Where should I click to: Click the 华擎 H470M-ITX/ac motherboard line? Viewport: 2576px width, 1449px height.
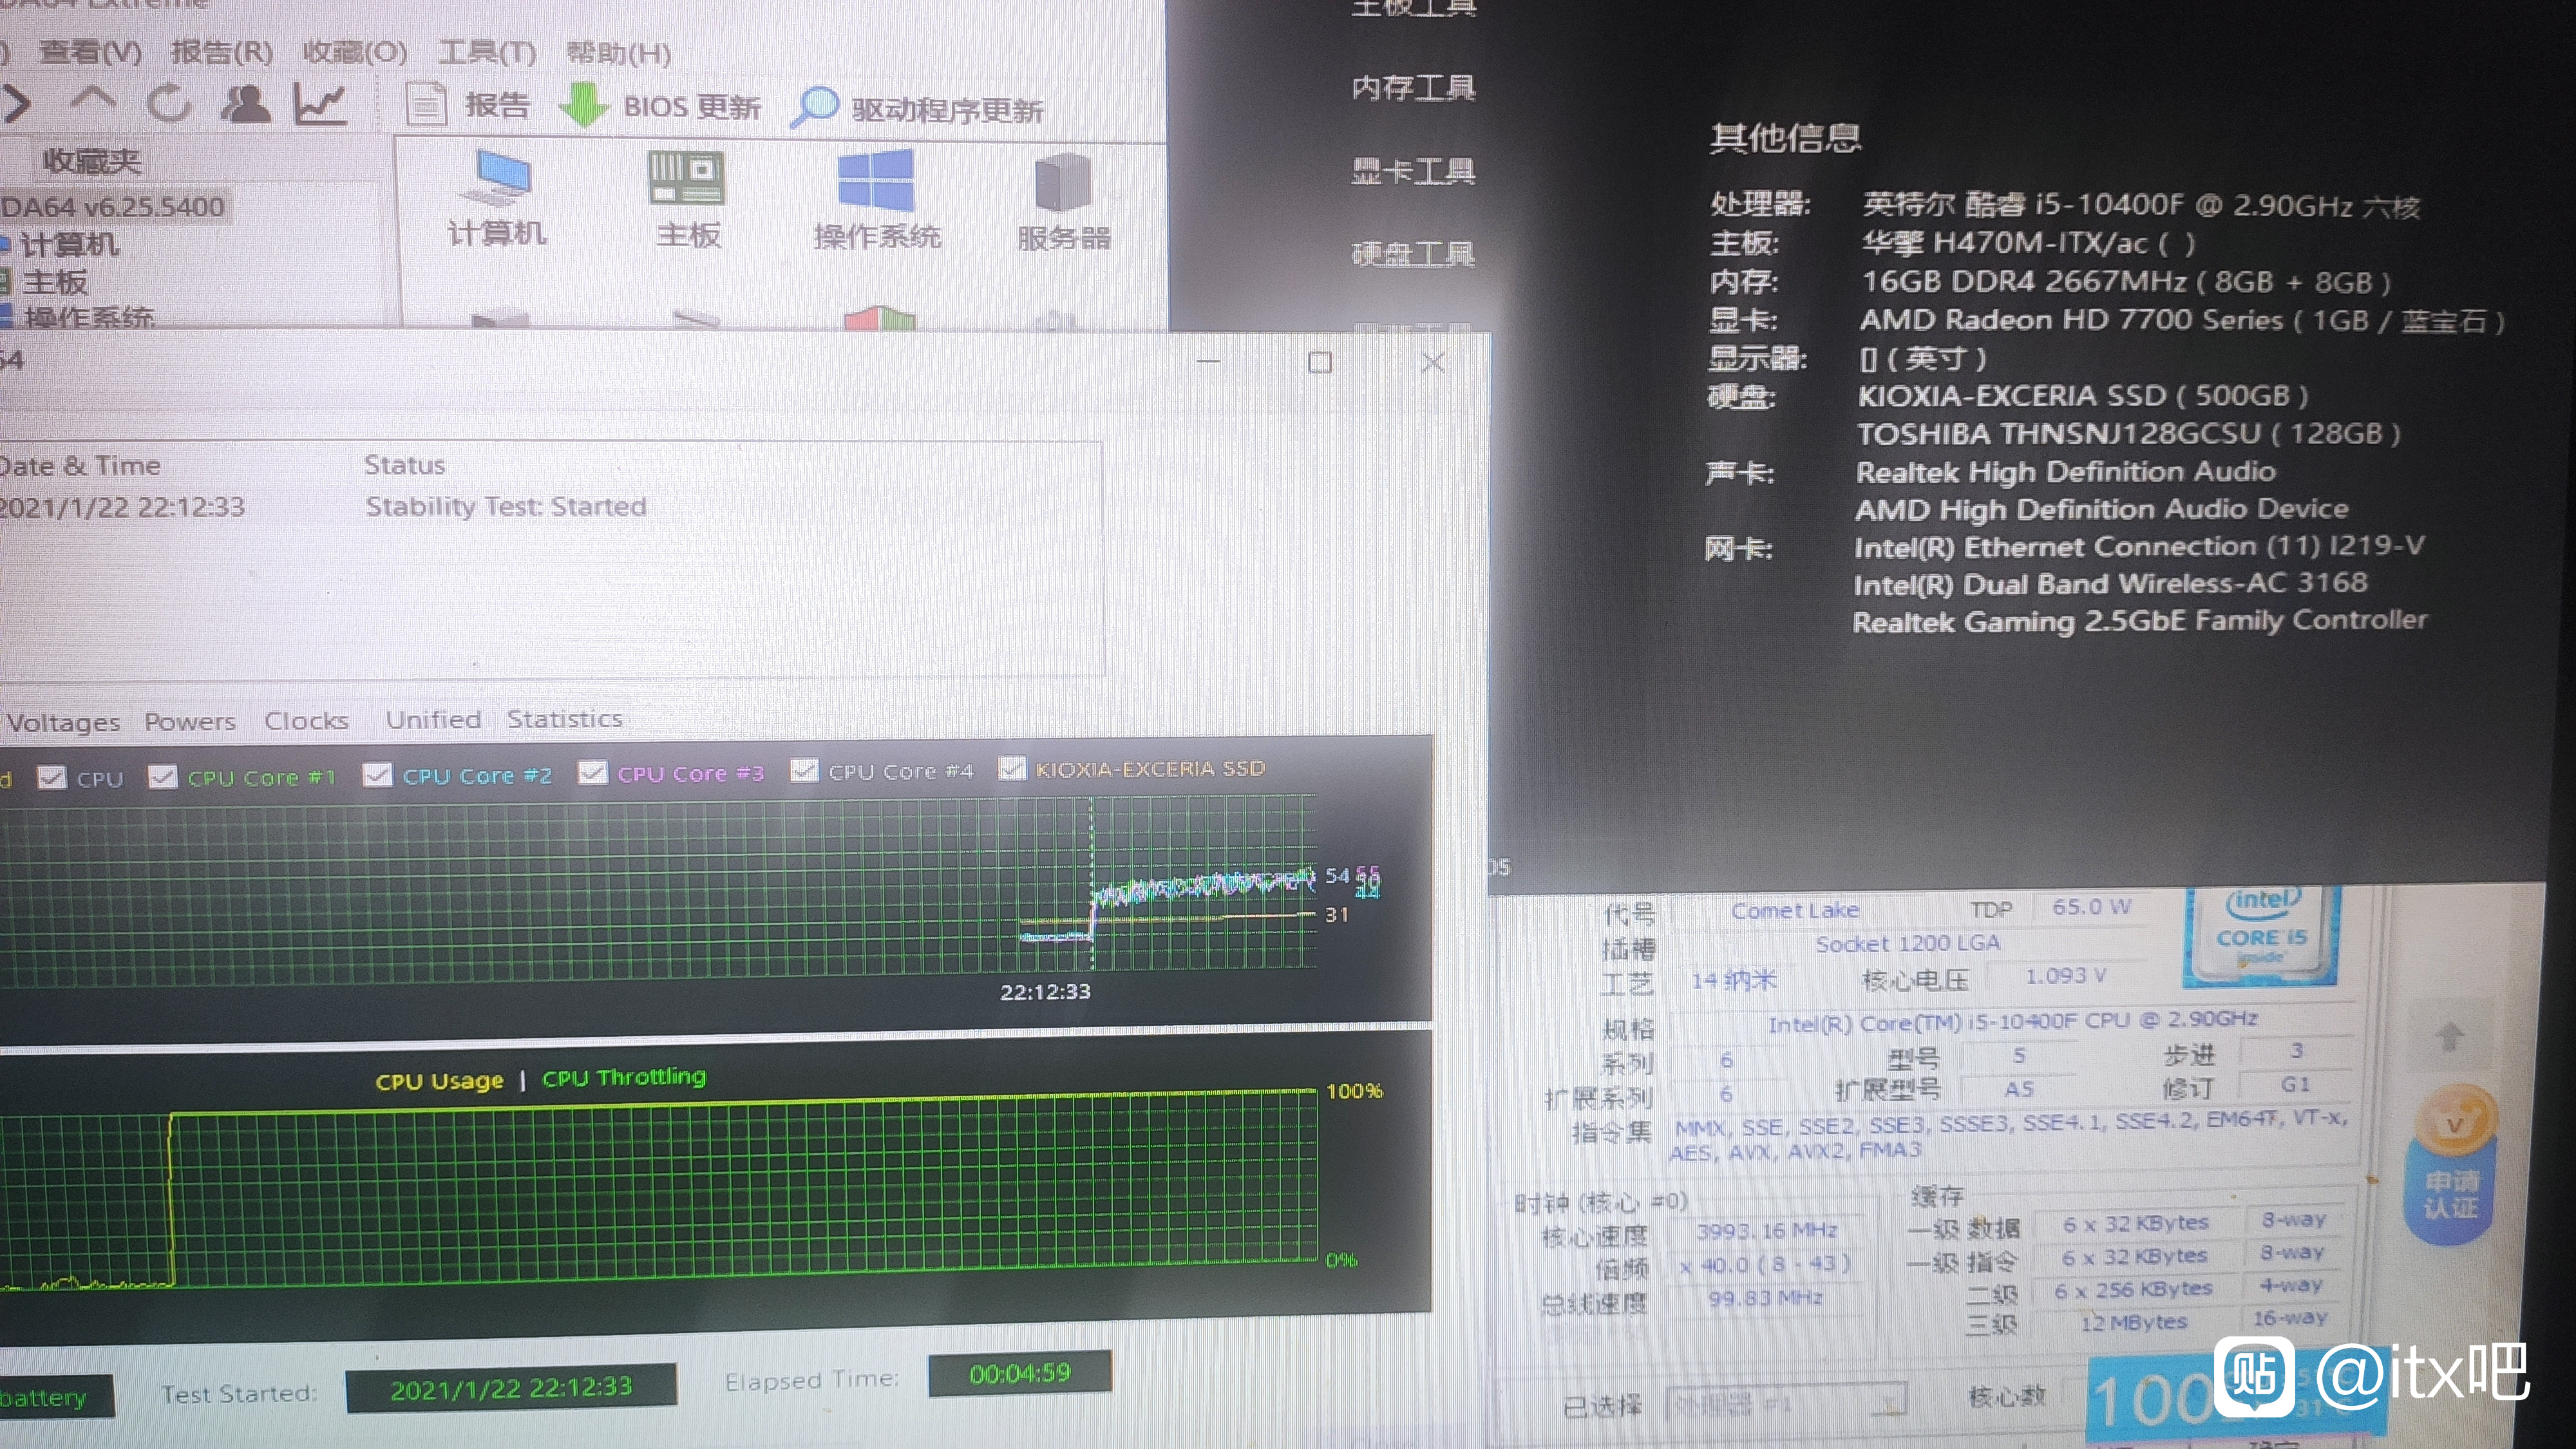coord(2028,243)
